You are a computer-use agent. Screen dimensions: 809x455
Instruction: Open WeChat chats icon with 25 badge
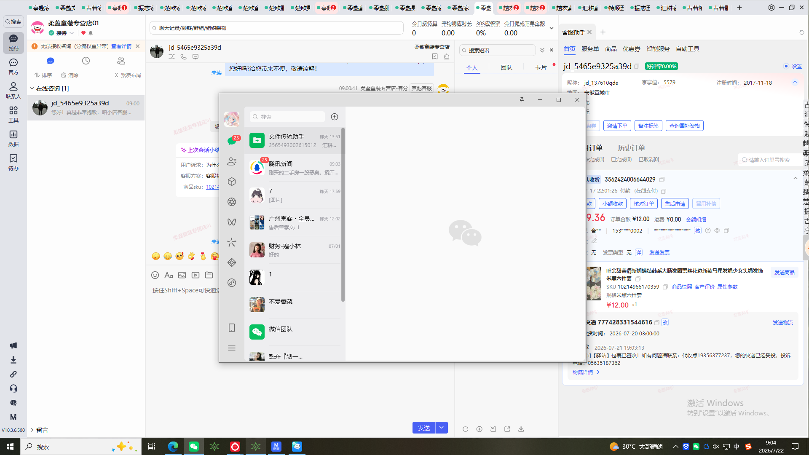pyautogui.click(x=232, y=141)
